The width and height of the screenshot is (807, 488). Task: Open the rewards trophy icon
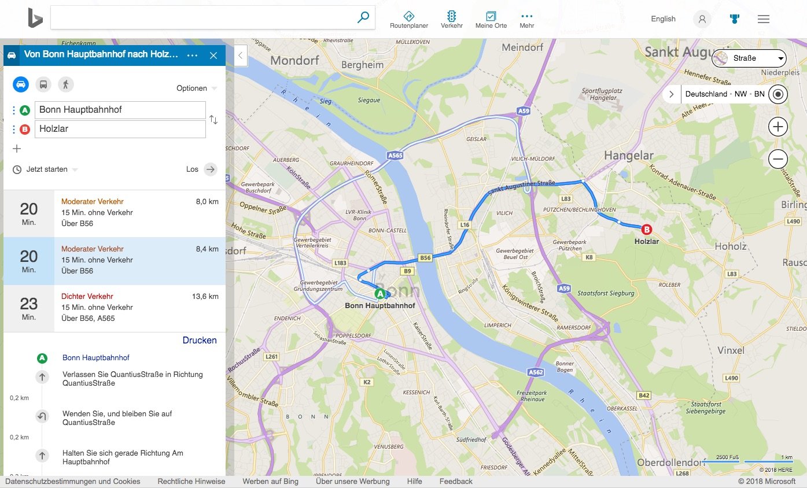[x=735, y=19]
